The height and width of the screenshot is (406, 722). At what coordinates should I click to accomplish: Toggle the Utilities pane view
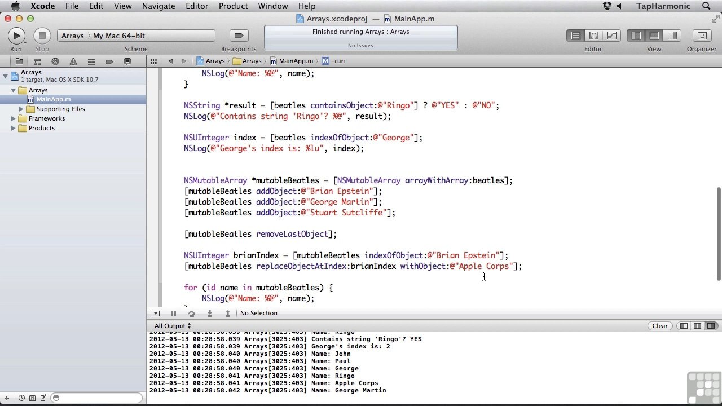coord(672,36)
